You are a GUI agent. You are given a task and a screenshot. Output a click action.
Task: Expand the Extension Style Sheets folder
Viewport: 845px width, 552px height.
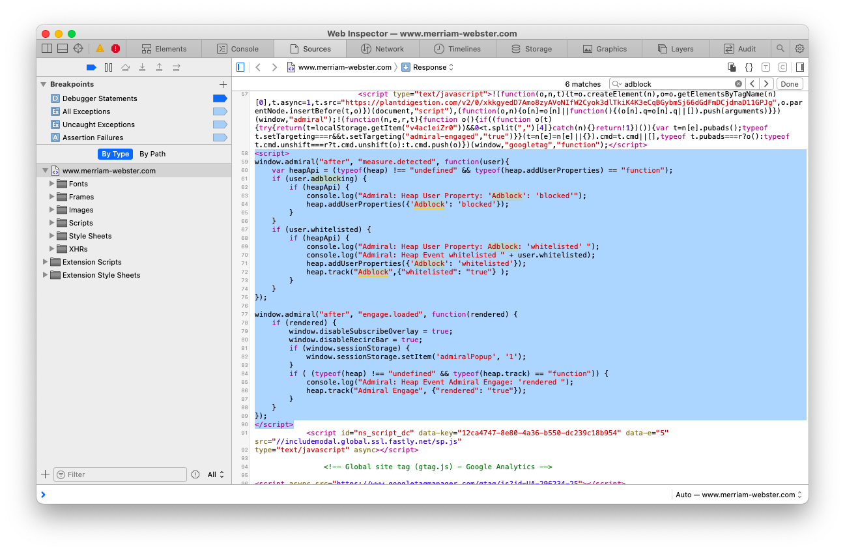tap(45, 275)
